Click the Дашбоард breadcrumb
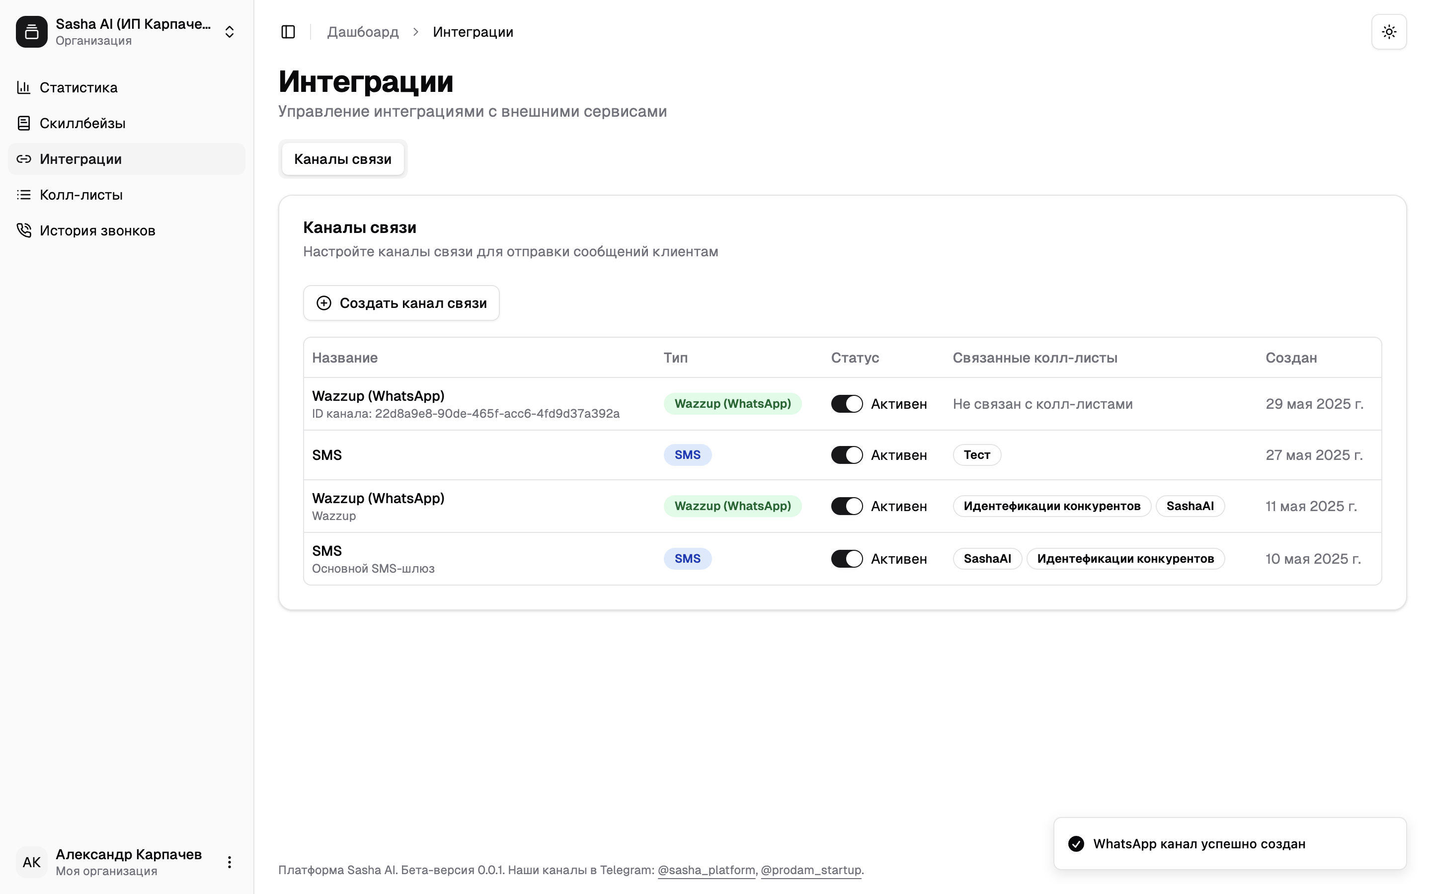Image resolution: width=1431 pixels, height=894 pixels. click(363, 32)
